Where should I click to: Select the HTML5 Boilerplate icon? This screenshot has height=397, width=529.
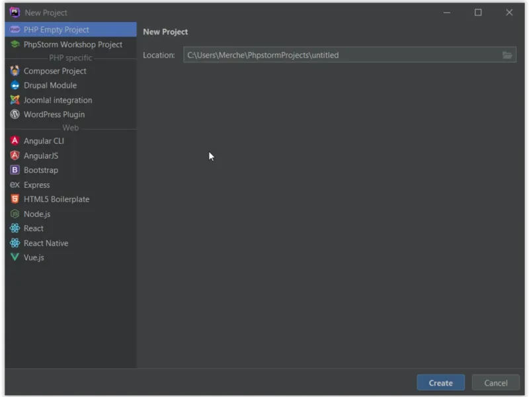(15, 199)
